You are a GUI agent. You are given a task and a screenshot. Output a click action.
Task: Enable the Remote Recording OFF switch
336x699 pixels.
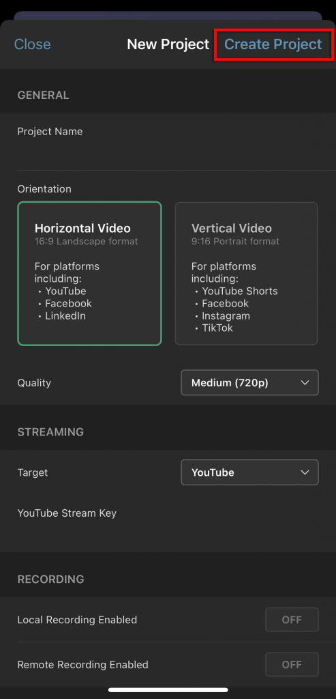pos(292,665)
